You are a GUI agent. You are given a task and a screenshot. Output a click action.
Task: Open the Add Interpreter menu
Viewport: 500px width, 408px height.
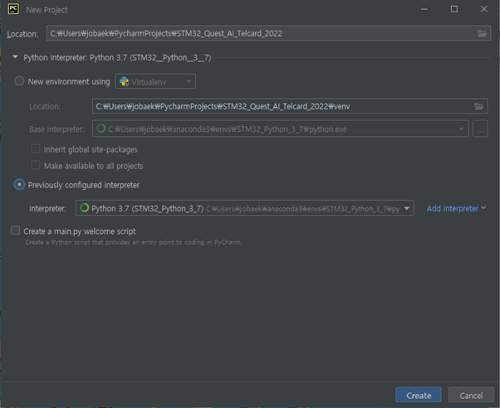[456, 208]
